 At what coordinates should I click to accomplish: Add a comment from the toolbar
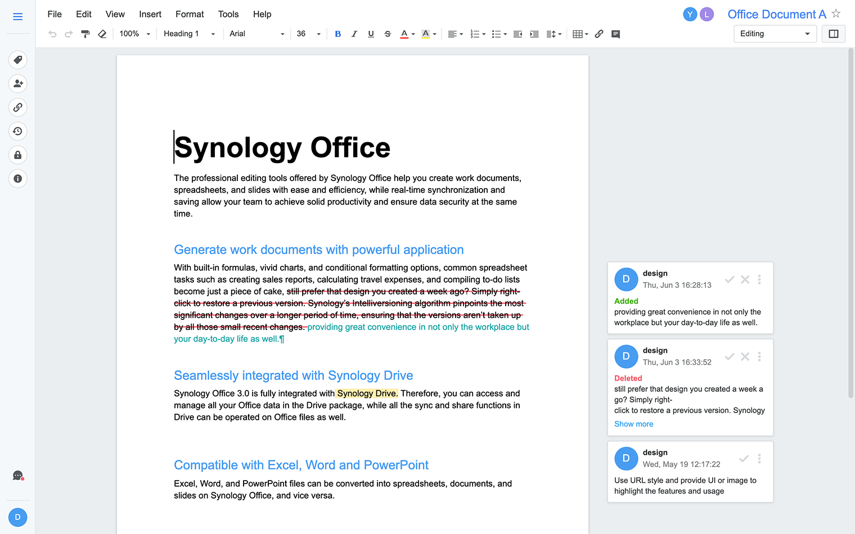(x=616, y=34)
